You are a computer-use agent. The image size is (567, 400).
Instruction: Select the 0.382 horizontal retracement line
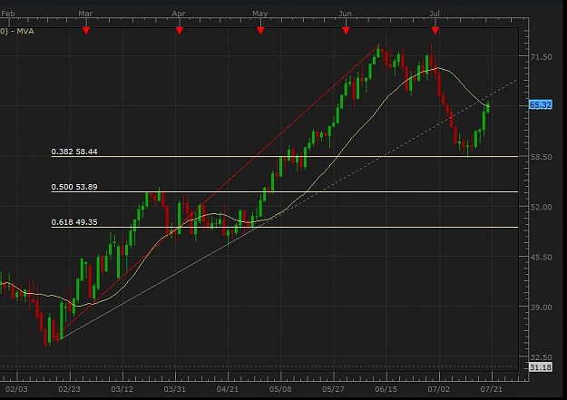[x=285, y=157]
